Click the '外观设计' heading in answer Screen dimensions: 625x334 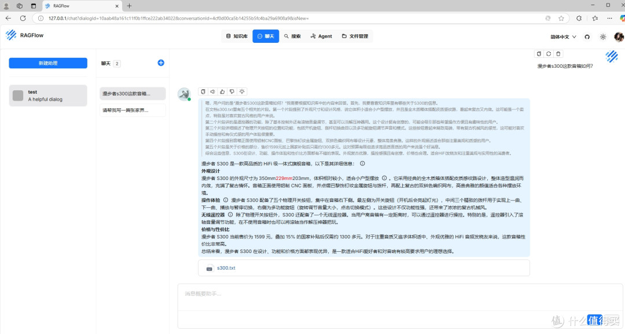(x=211, y=171)
